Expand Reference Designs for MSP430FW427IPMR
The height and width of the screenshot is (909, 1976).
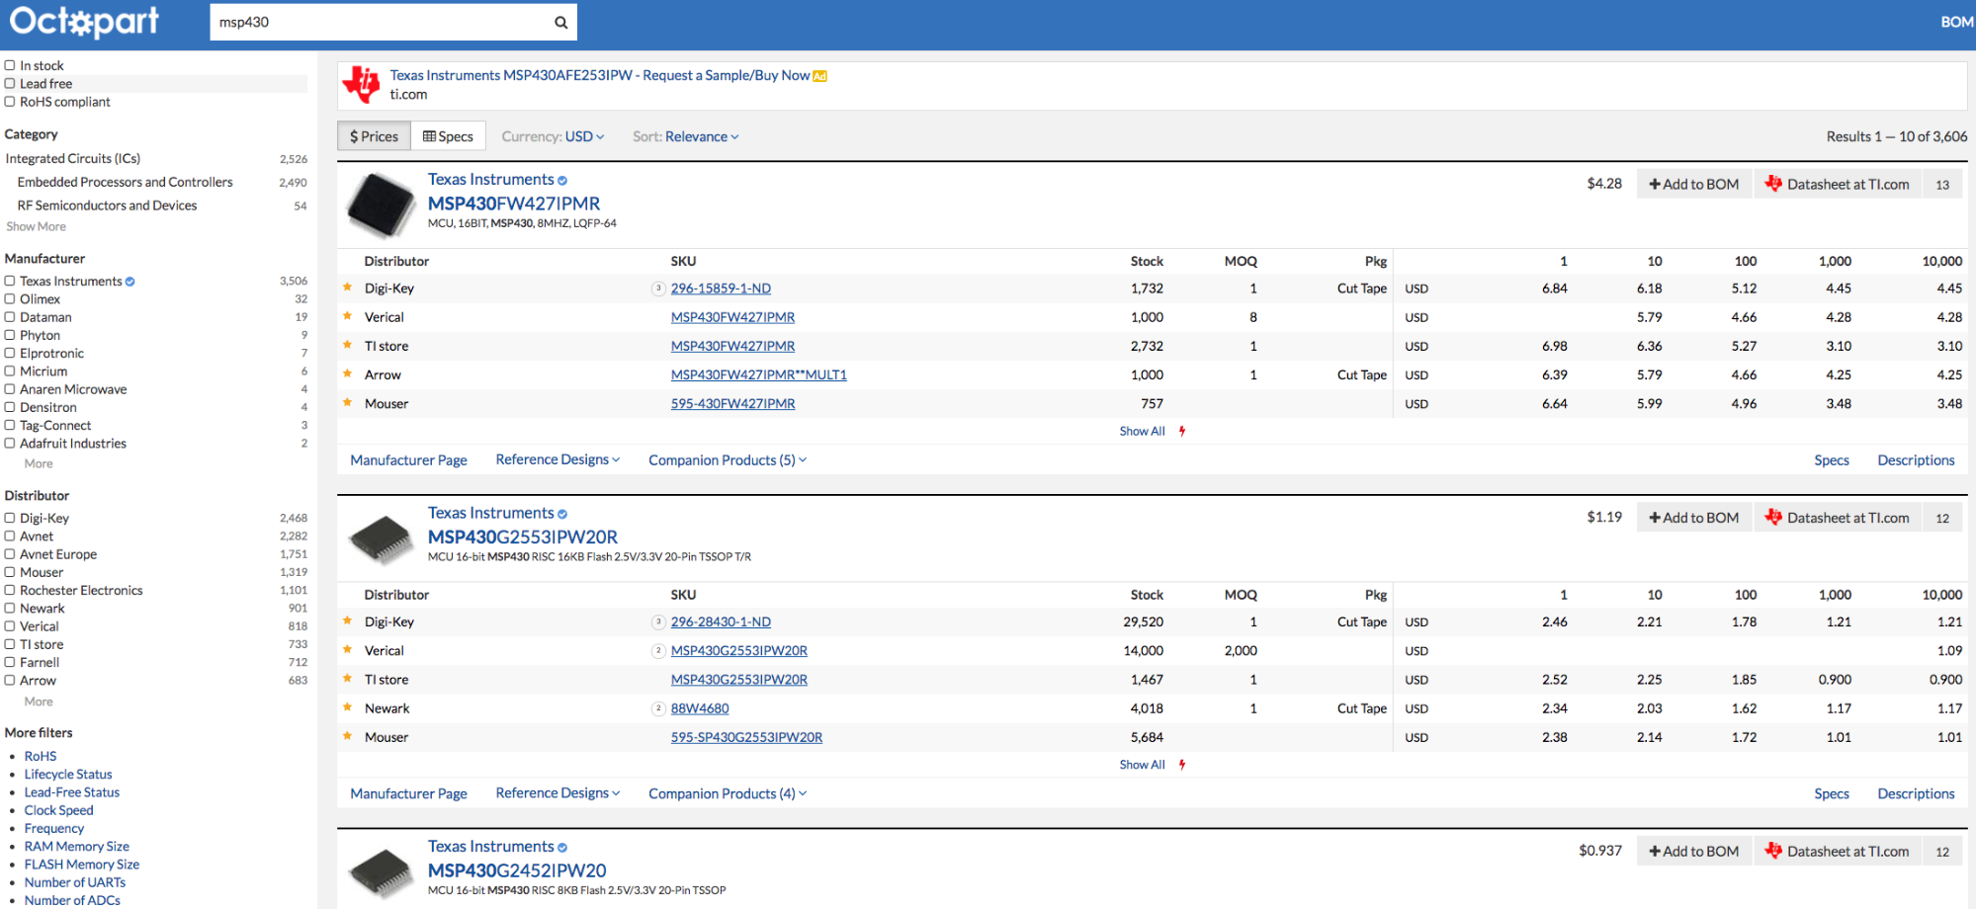[x=558, y=459]
